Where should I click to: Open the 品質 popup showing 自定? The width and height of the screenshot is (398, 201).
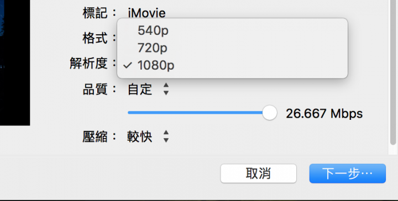(x=148, y=89)
